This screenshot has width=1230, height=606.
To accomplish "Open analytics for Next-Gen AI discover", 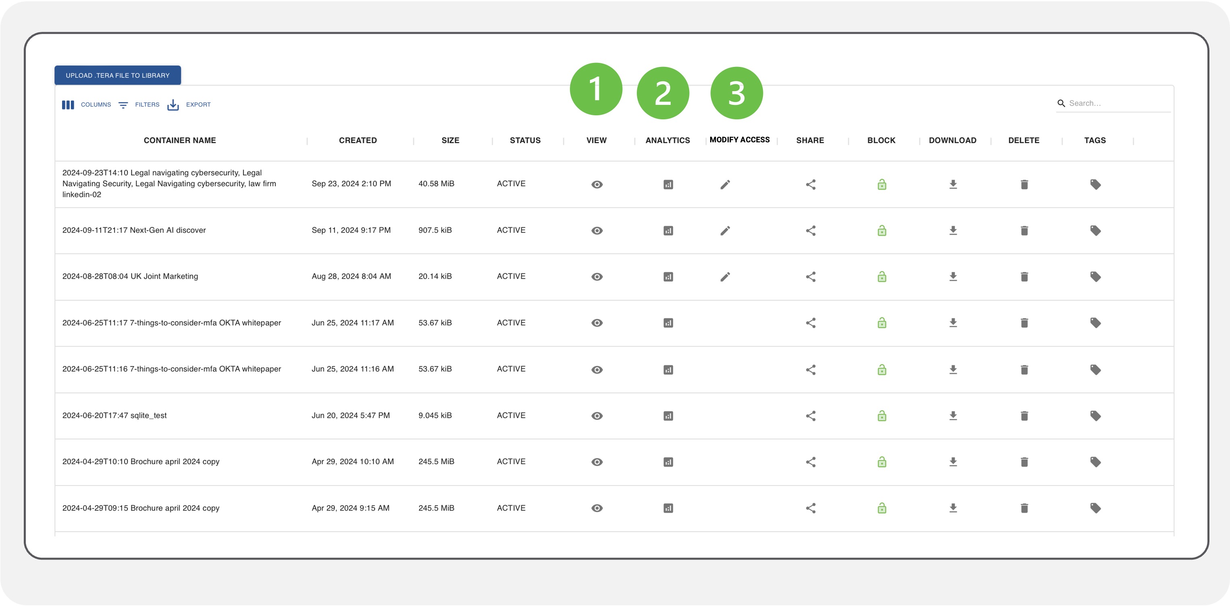I will pos(668,231).
